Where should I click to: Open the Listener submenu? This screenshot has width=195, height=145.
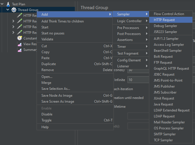coord(131,66)
